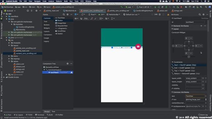This screenshot has width=212, height=119.
Task: Add declared attribute with plus icon
Action: [201, 26]
